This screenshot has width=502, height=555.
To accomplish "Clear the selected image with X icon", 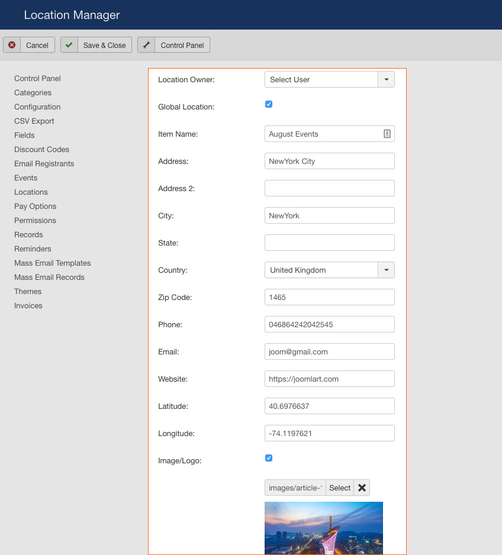I will point(362,488).
